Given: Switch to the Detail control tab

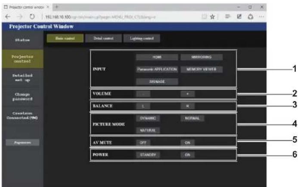Looking at the screenshot, I should pyautogui.click(x=103, y=38).
